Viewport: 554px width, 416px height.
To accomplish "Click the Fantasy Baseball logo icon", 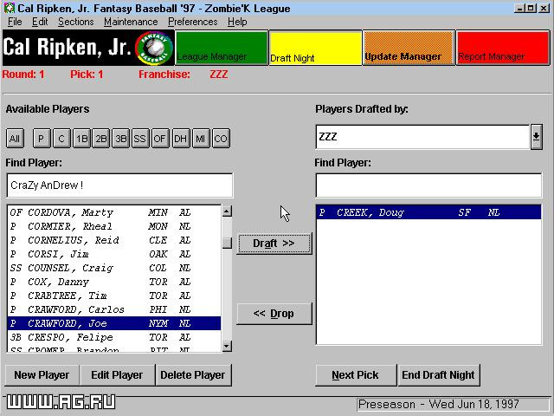I will (x=154, y=49).
